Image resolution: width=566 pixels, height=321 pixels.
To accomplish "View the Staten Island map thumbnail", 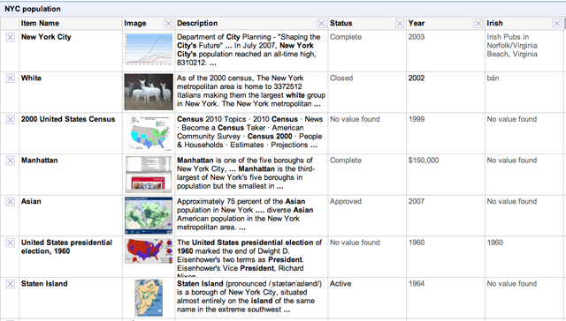I will [x=149, y=298].
